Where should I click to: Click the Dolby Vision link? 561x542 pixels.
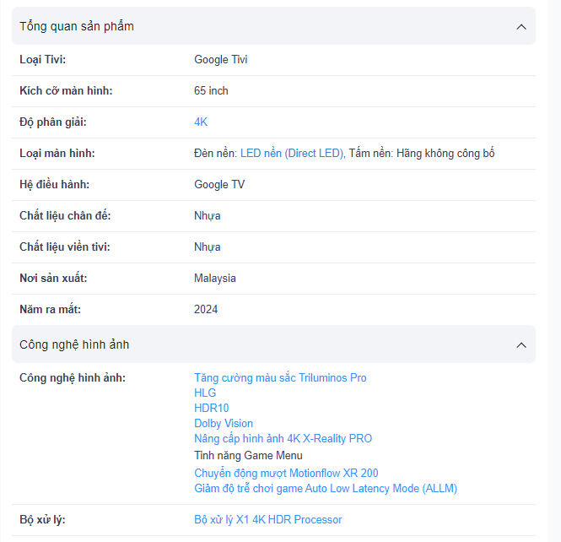pos(224,424)
